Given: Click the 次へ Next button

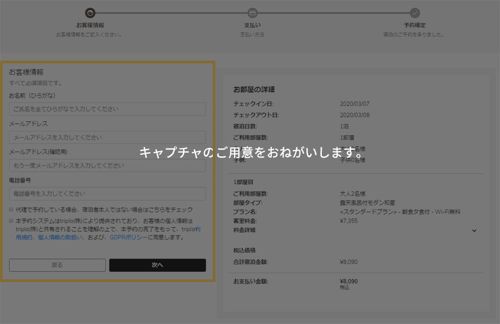Looking at the screenshot, I should point(158,265).
